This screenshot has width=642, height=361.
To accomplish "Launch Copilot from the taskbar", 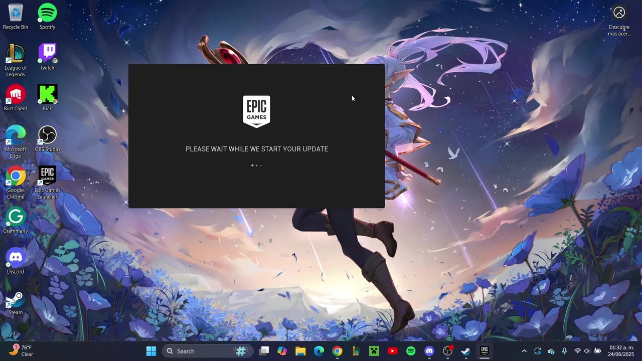I will coord(282,351).
